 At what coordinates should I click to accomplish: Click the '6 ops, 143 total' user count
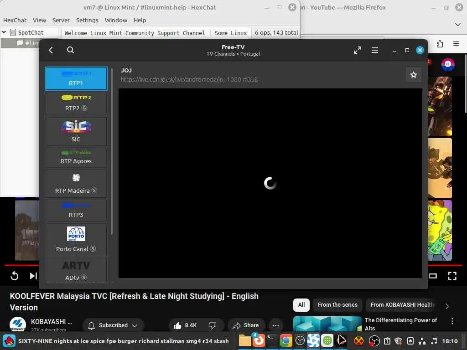pos(276,33)
